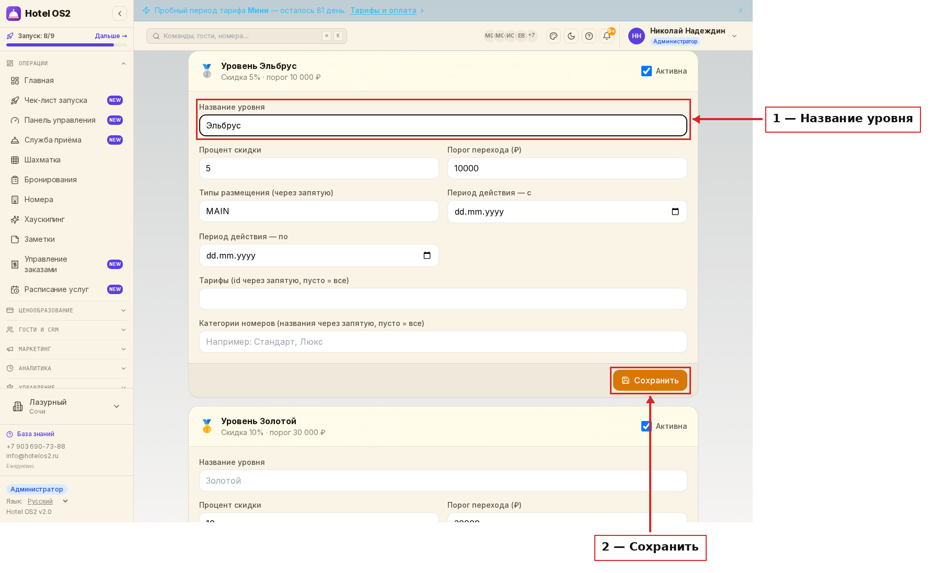Screen dimensions: 933x573
Task: Close the trial period banner
Action: click(741, 10)
